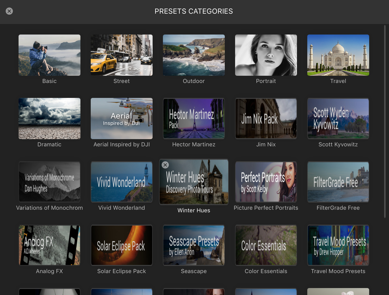Click the vertical scrollbar on the right
Viewport: 389px width, 295px height.
385,122
